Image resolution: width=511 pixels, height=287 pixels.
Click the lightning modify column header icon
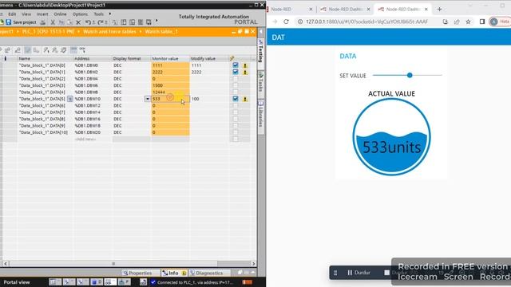(x=232, y=58)
